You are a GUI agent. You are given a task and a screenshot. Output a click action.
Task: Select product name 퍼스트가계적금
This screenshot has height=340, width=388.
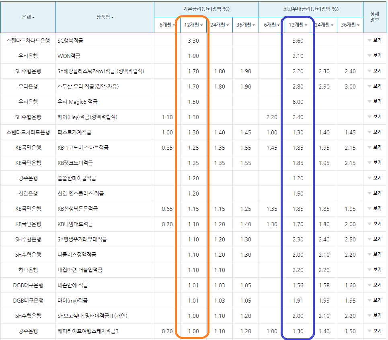tap(74, 132)
